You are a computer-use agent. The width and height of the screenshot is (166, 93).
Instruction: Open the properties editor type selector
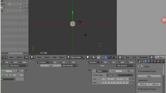[140, 61]
